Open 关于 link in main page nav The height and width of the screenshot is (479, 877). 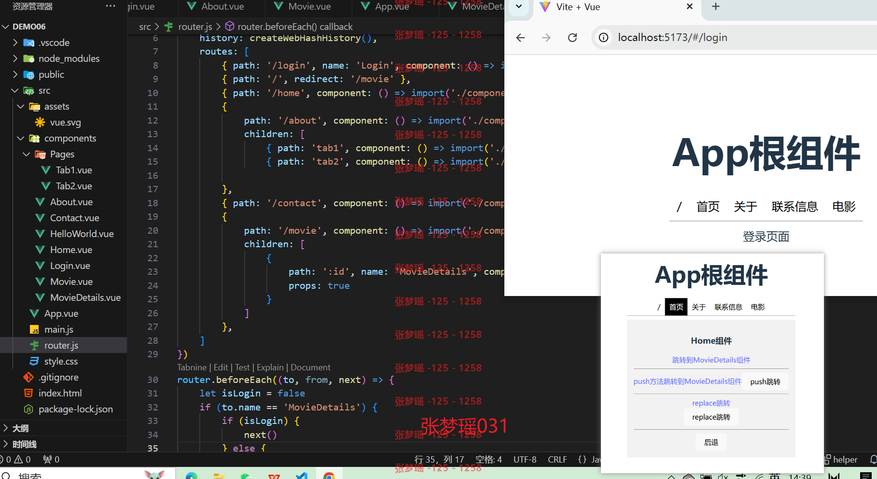745,207
